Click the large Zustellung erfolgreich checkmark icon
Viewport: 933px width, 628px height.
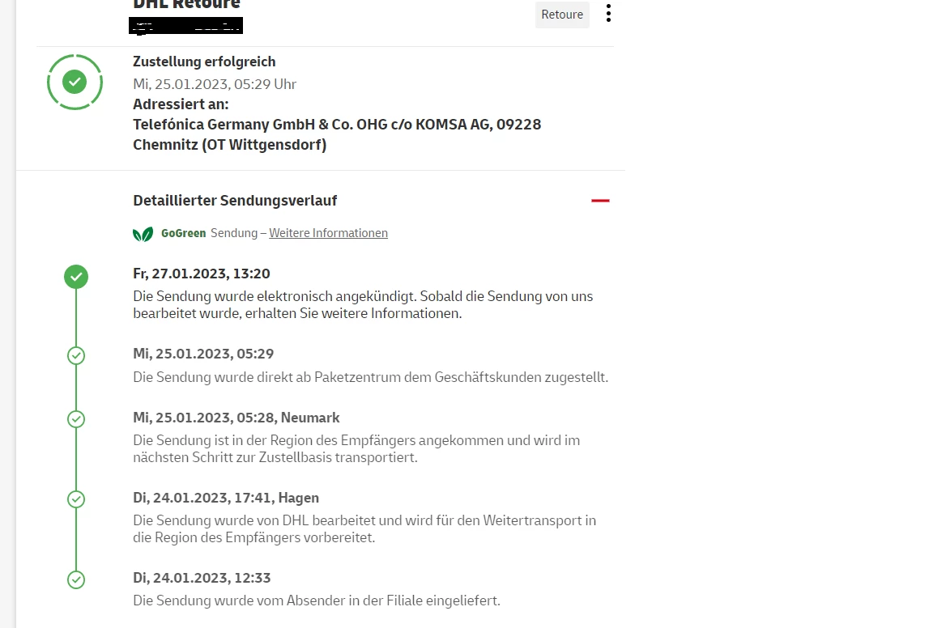75,82
